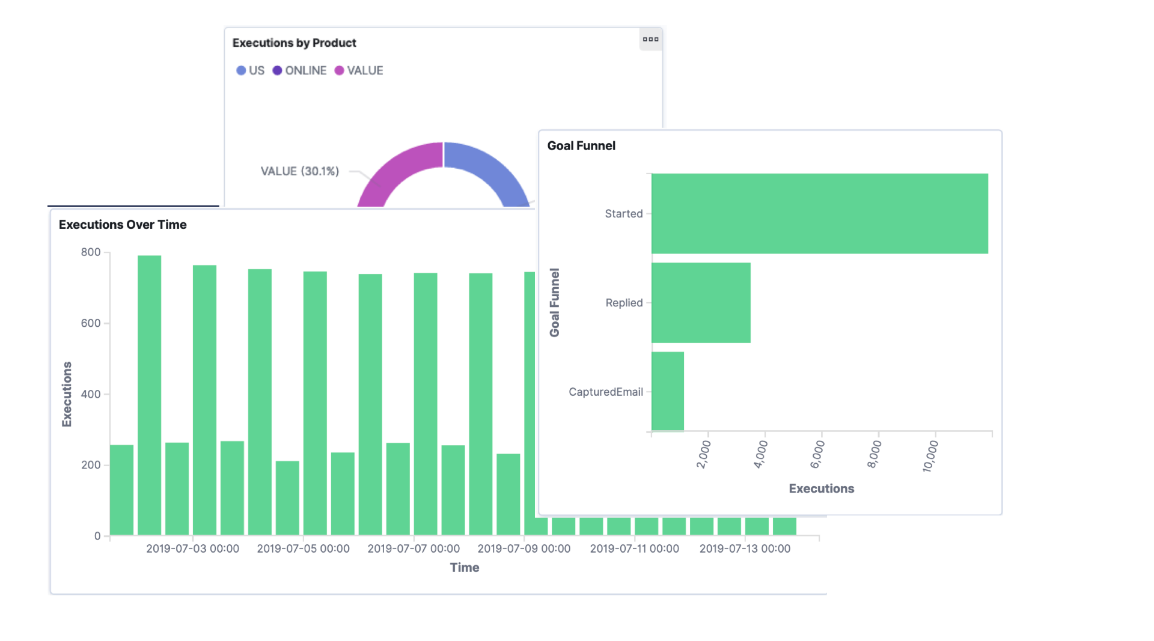Image resolution: width=1154 pixels, height=641 pixels.
Task: Click the 2019-07-13 00:00 time axis label
Action: [x=745, y=548]
